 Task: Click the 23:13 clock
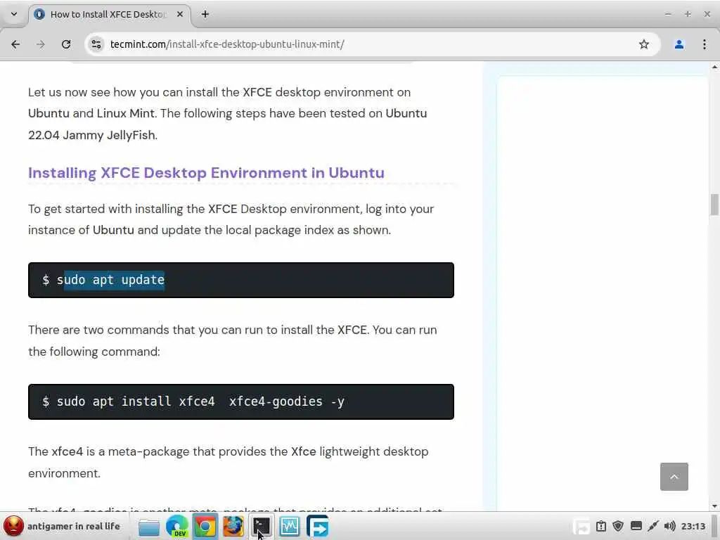coord(693,526)
